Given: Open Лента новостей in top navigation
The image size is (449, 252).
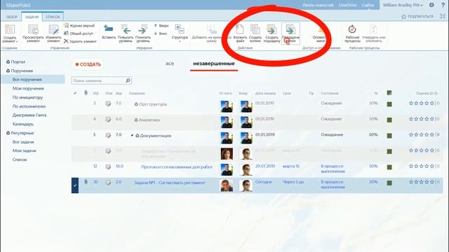Looking at the screenshot, I should (x=318, y=5).
